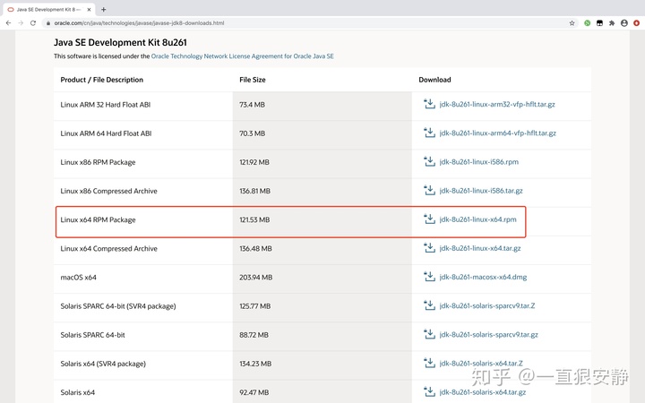Click the download icon for linux-i586.tar.gz

point(429,191)
